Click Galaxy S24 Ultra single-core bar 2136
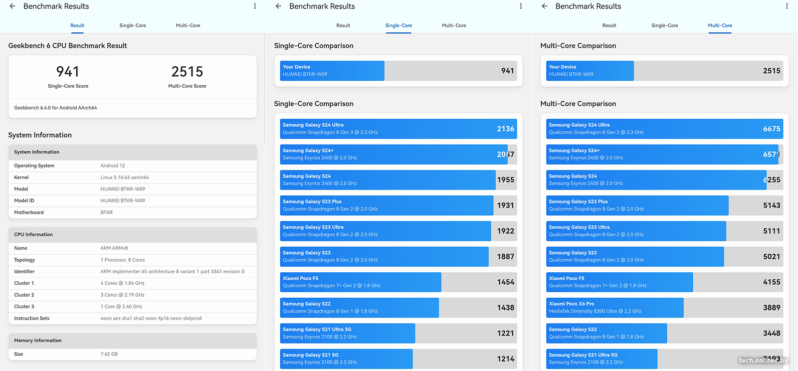 (399, 129)
